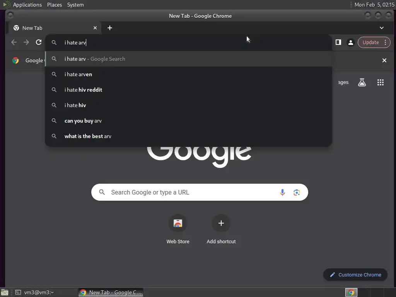Click the Update button
Viewport: 396px width, 297px height.
(x=370, y=43)
